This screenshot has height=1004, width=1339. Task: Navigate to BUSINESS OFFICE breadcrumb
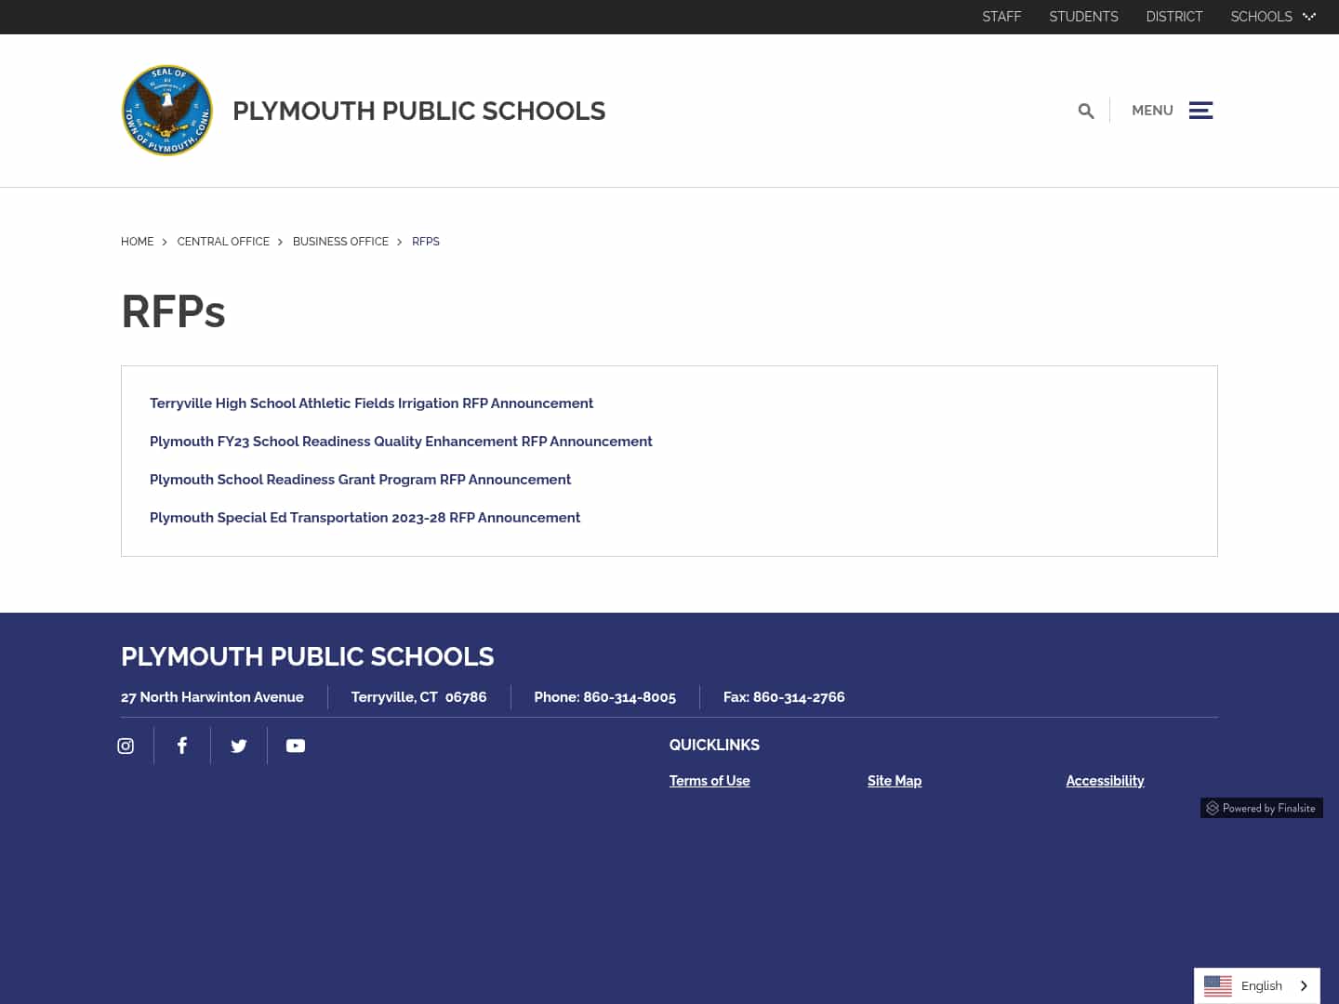tap(340, 242)
